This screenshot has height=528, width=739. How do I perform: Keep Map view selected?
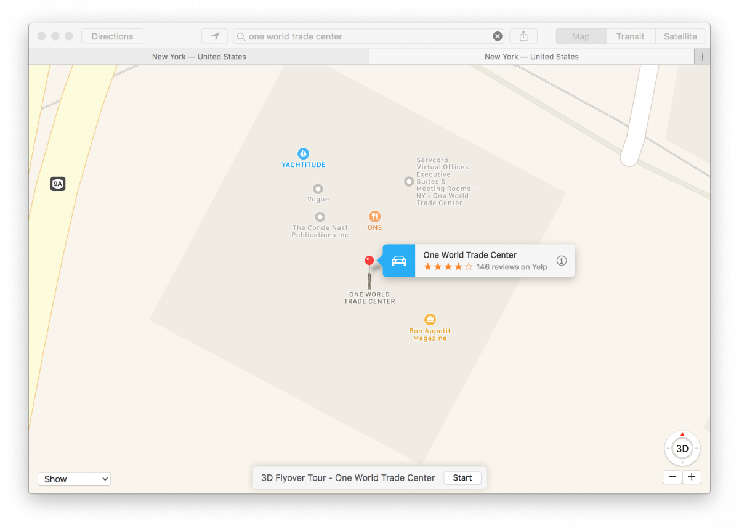coord(580,36)
